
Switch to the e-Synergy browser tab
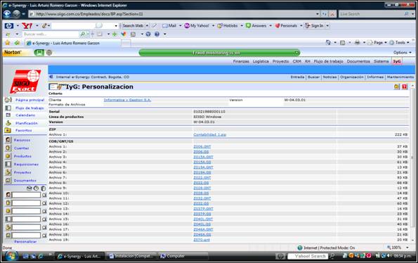(x=72, y=43)
